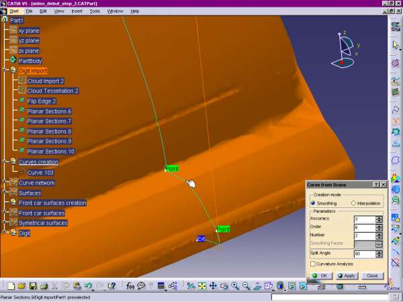The width and height of the screenshot is (403, 302).
Task: Expand the Surfaces tree node
Action: (4, 193)
